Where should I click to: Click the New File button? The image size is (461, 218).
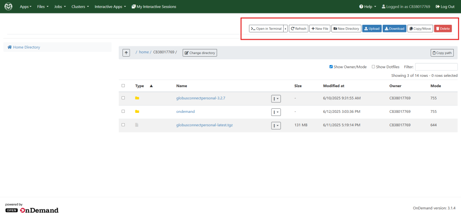pos(320,29)
